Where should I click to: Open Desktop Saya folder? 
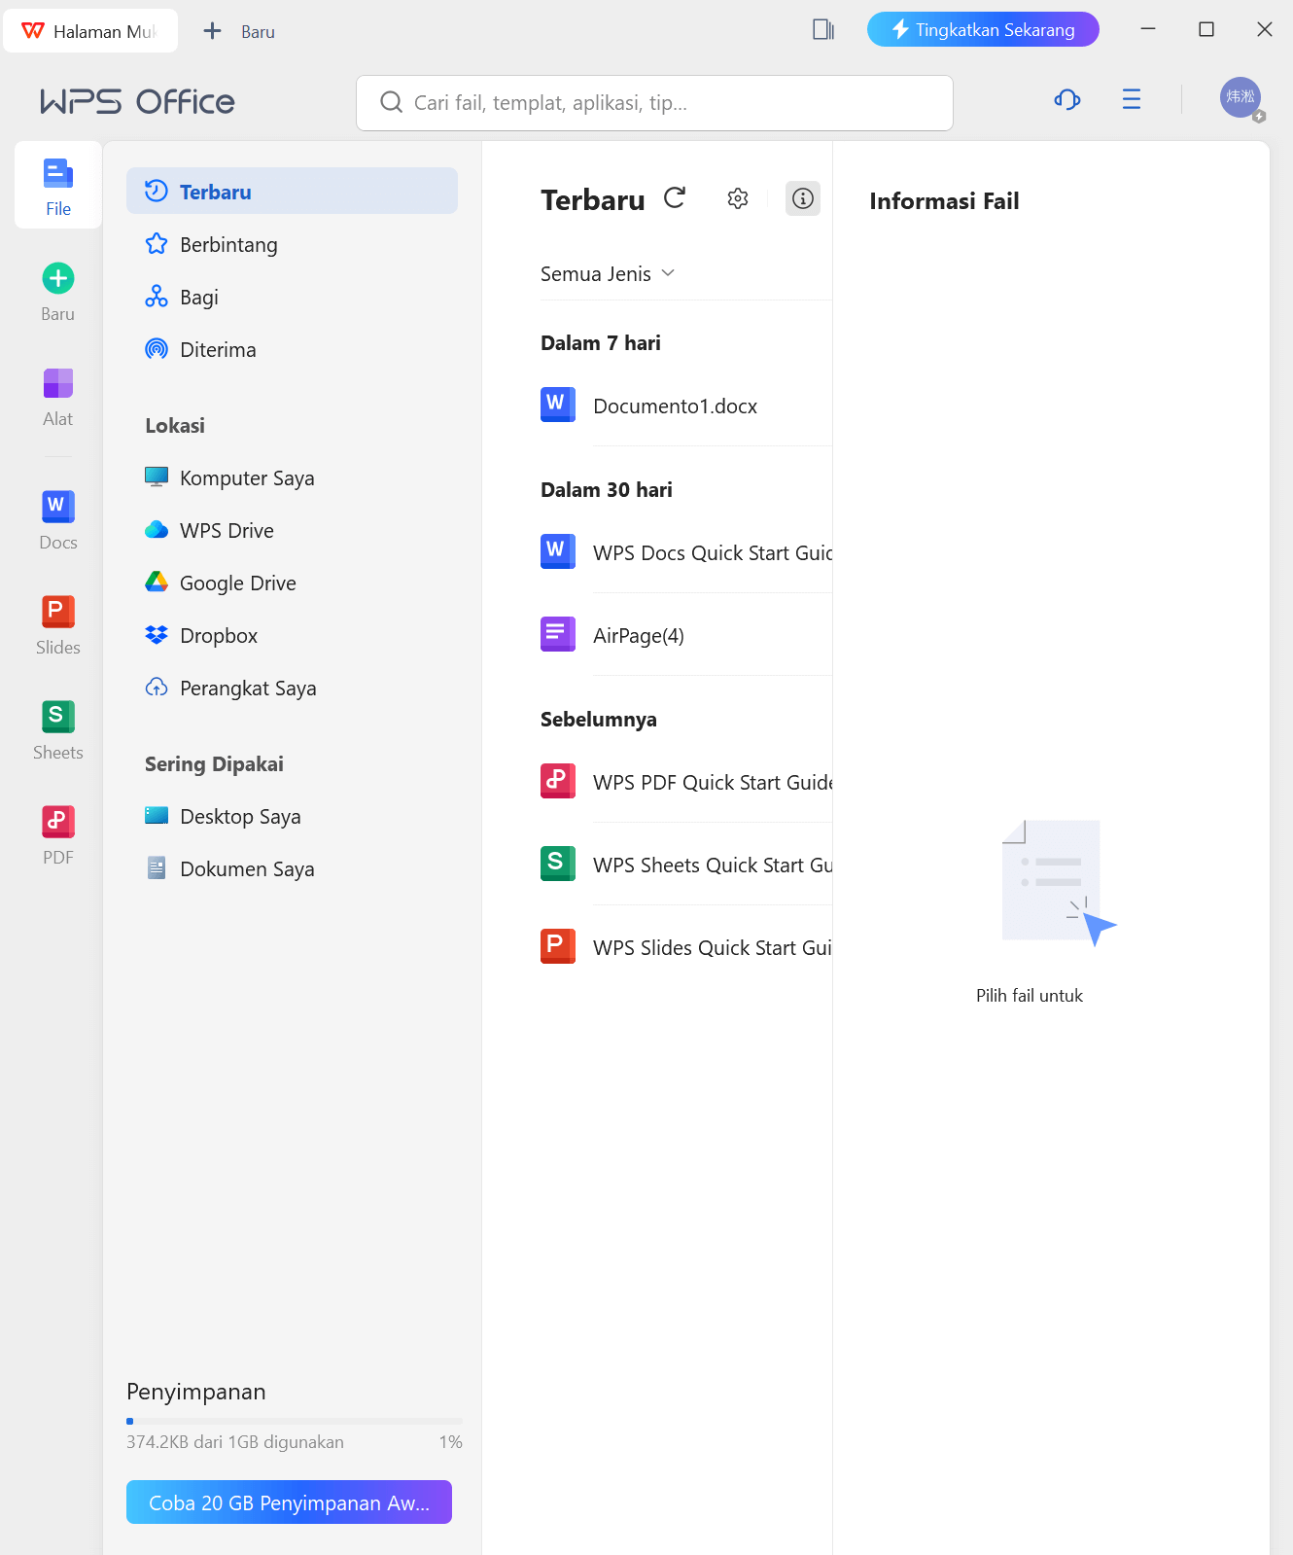pyautogui.click(x=292, y=816)
